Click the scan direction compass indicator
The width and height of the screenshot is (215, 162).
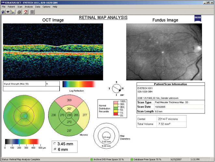pos(116,89)
